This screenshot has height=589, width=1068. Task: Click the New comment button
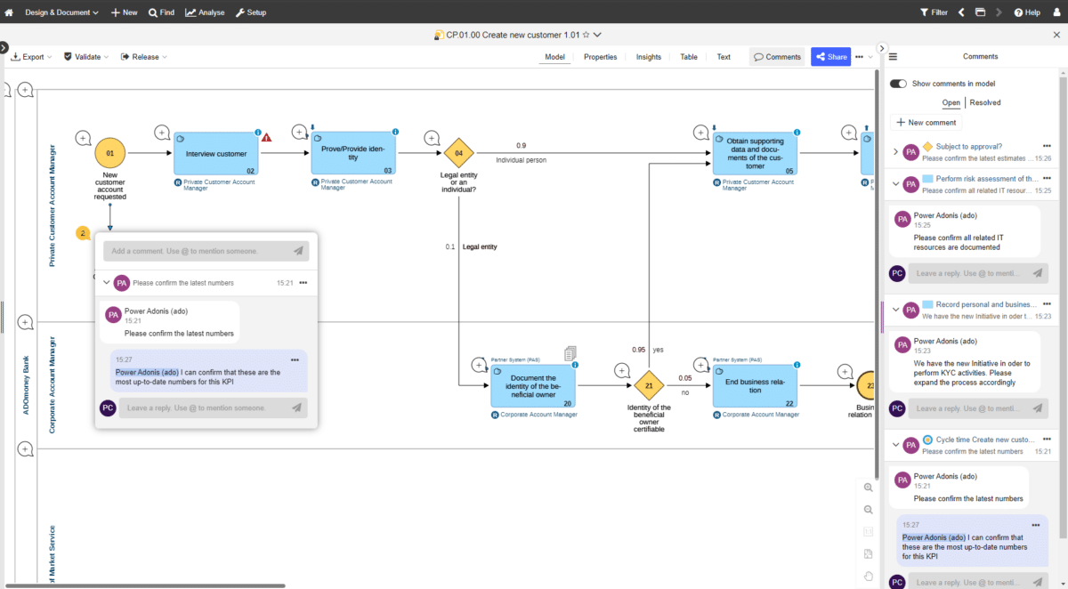pos(926,122)
